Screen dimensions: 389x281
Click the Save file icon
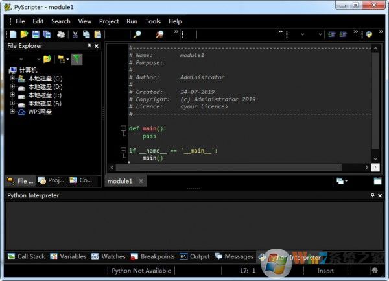[35, 34]
